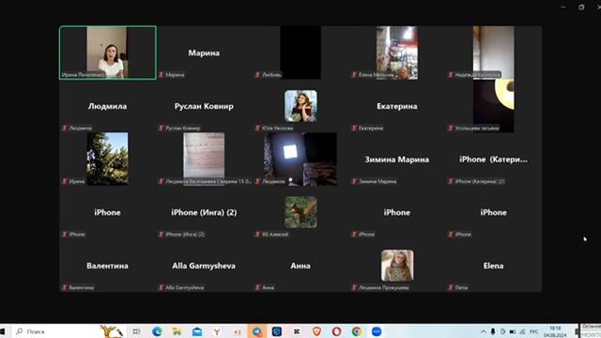The image size is (601, 338).
Task: Click muted mic icon beside Анна label
Action: point(257,287)
